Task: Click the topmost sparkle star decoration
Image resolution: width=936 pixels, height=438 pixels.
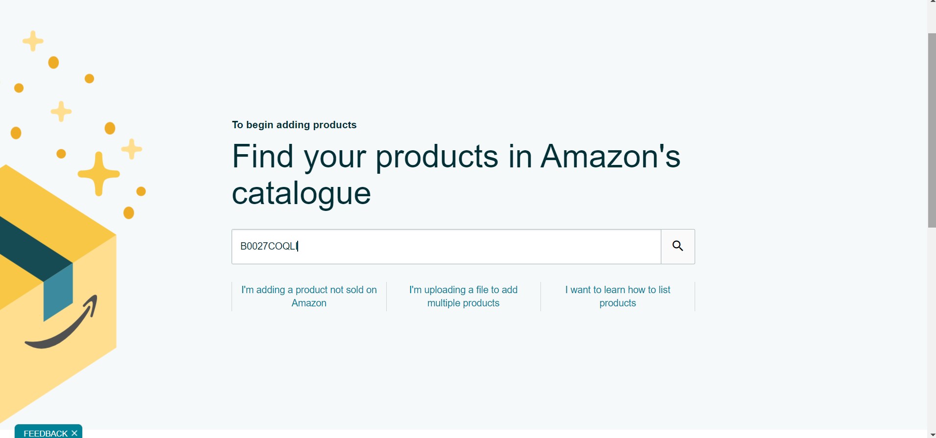Action: click(33, 41)
